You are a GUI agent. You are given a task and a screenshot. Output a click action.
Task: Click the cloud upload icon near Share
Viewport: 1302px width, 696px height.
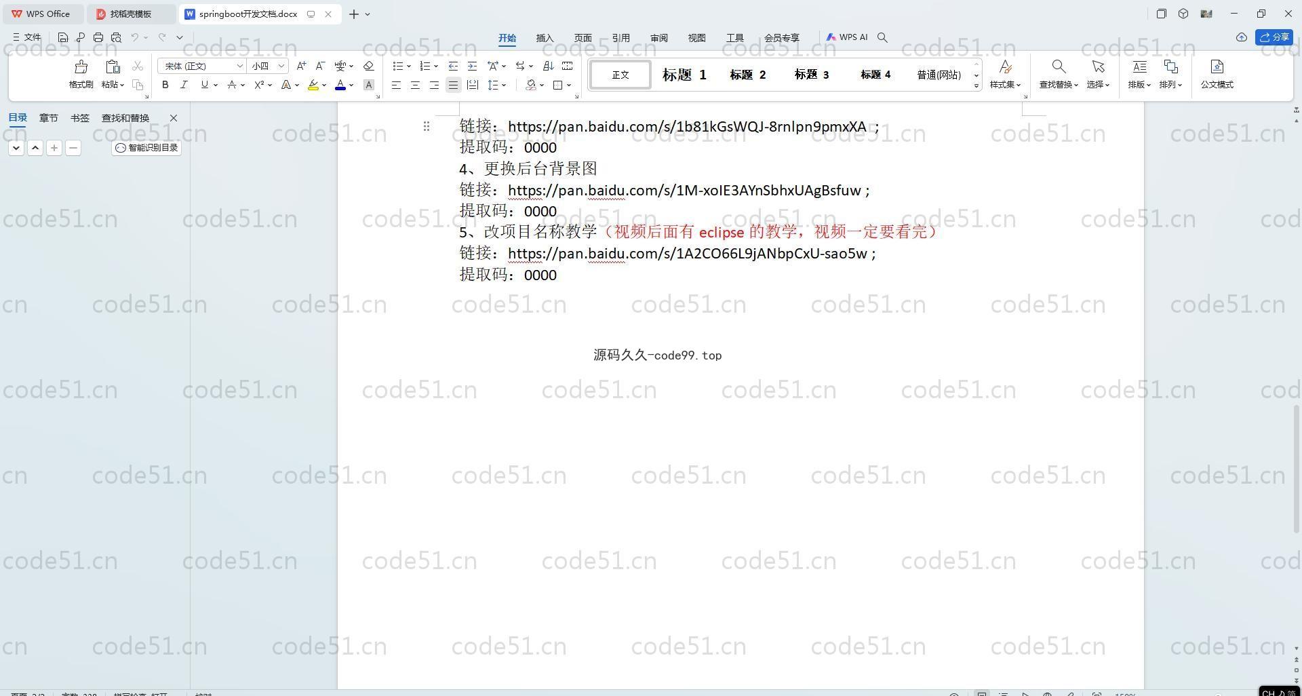tap(1241, 37)
